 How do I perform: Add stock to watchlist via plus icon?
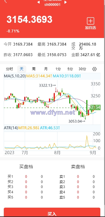[90, 21]
